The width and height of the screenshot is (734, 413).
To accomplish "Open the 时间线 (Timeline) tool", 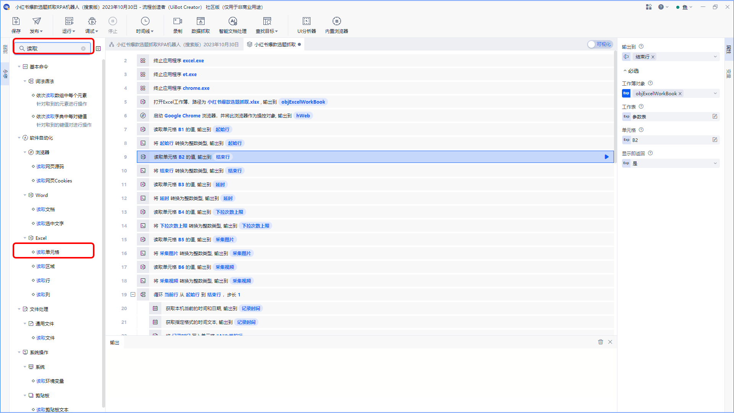I will click(x=145, y=25).
